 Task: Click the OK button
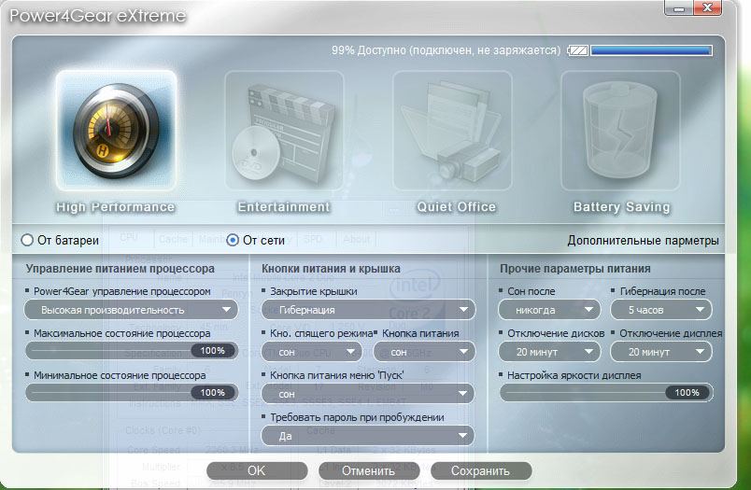(x=257, y=470)
